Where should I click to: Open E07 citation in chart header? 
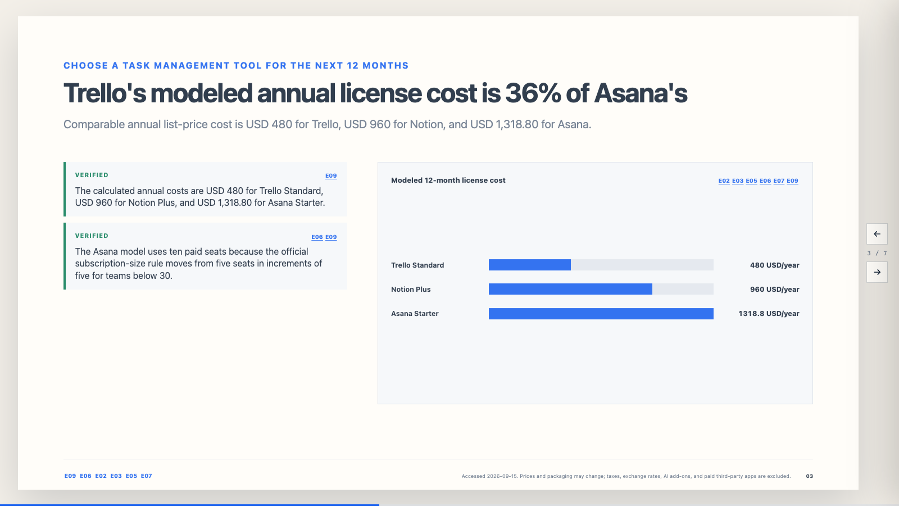779,181
